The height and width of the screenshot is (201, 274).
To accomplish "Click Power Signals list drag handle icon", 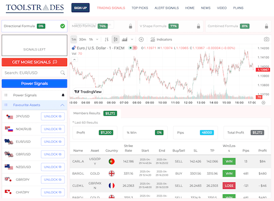I will pyautogui.click(x=6, y=95).
